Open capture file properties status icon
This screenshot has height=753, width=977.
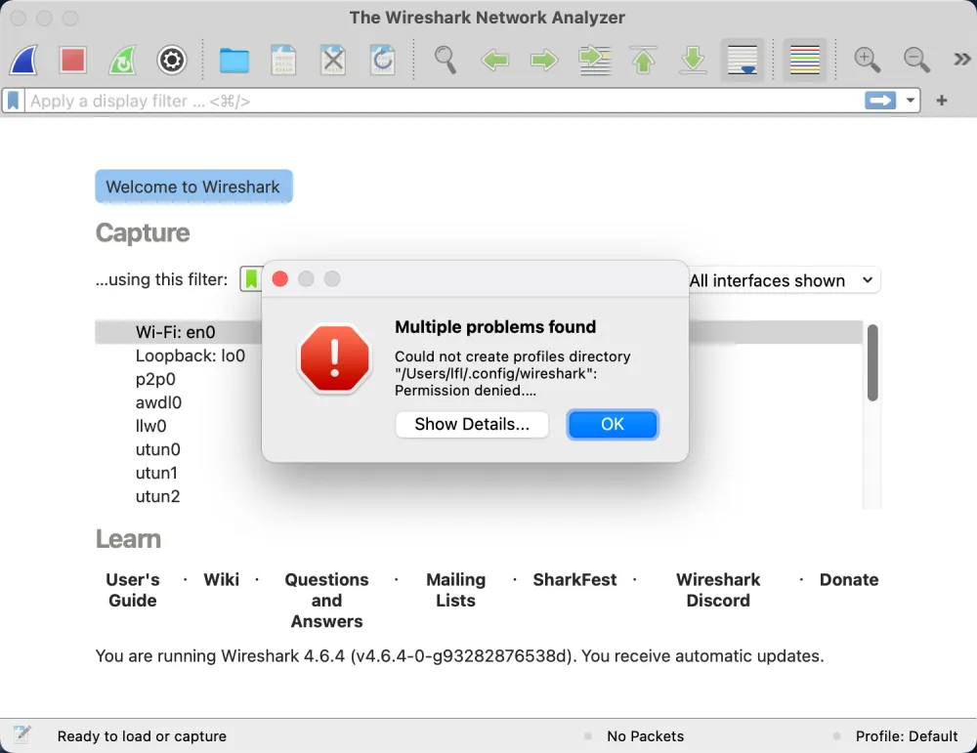(x=21, y=735)
